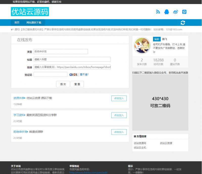Click the refresh icon on the navigation bar

tap(182, 22)
